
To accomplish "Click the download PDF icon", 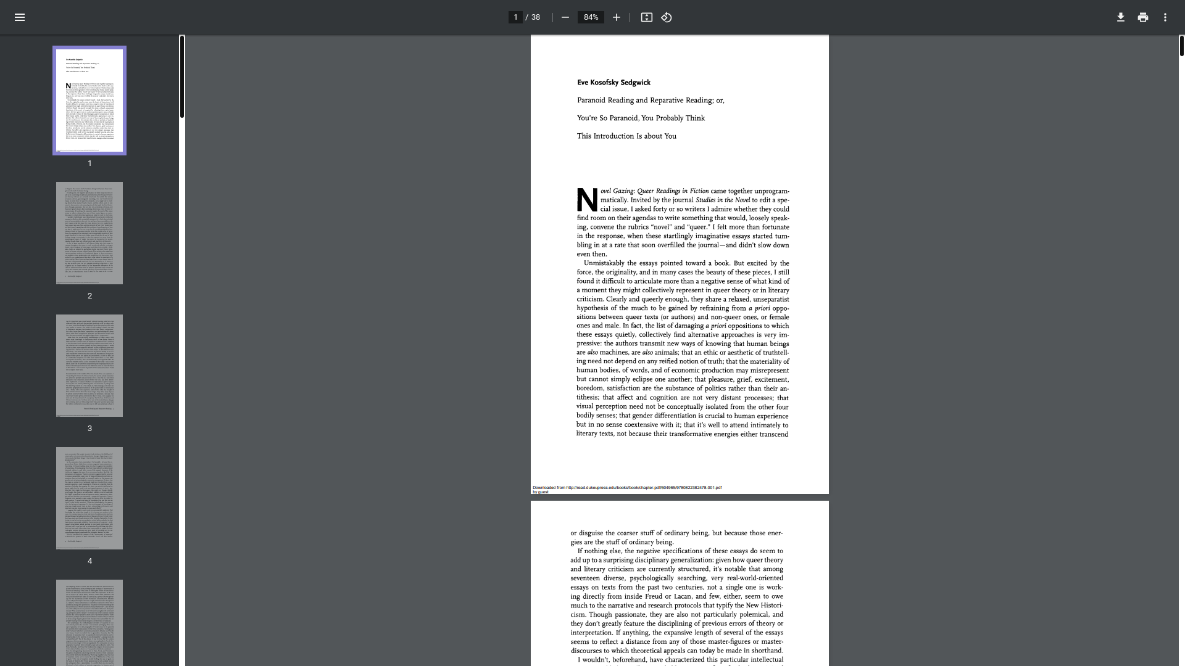I will tap(1121, 17).
